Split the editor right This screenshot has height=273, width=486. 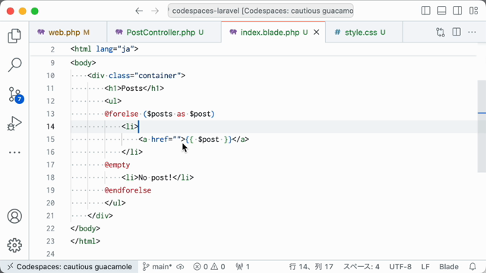click(456, 32)
